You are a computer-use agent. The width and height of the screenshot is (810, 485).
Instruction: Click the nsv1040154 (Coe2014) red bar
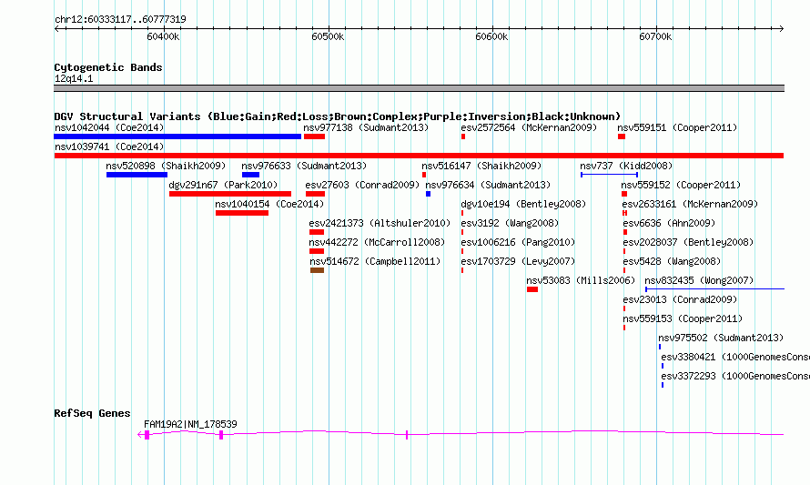pos(242,213)
